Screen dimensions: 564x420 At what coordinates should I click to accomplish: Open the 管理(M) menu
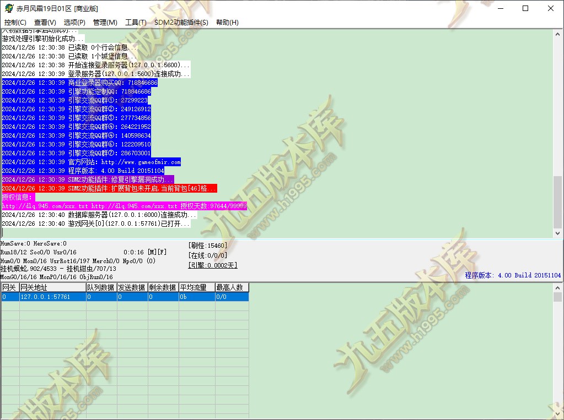click(105, 22)
